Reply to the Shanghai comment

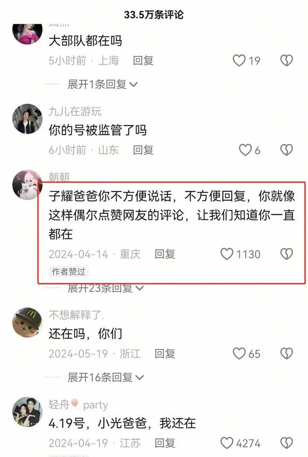pos(143,61)
